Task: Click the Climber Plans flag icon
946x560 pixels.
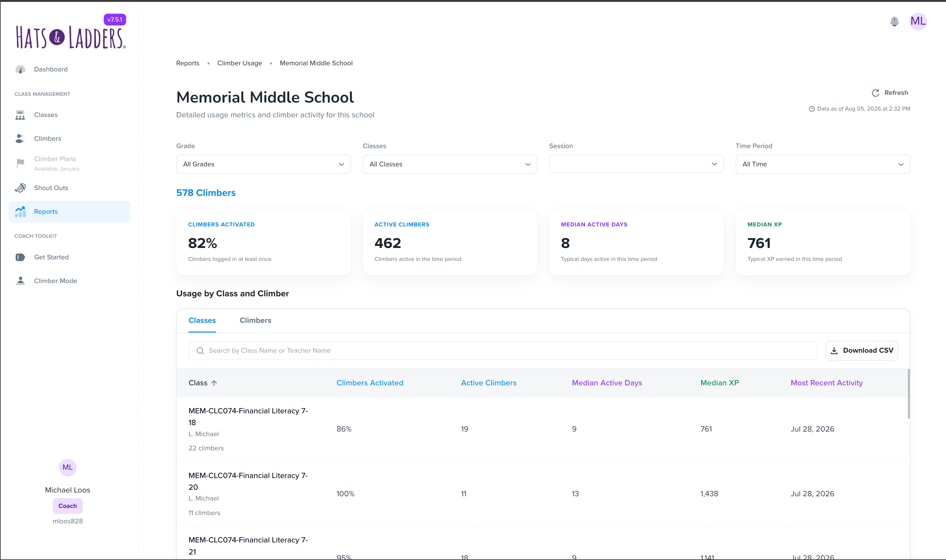Action: tap(20, 163)
